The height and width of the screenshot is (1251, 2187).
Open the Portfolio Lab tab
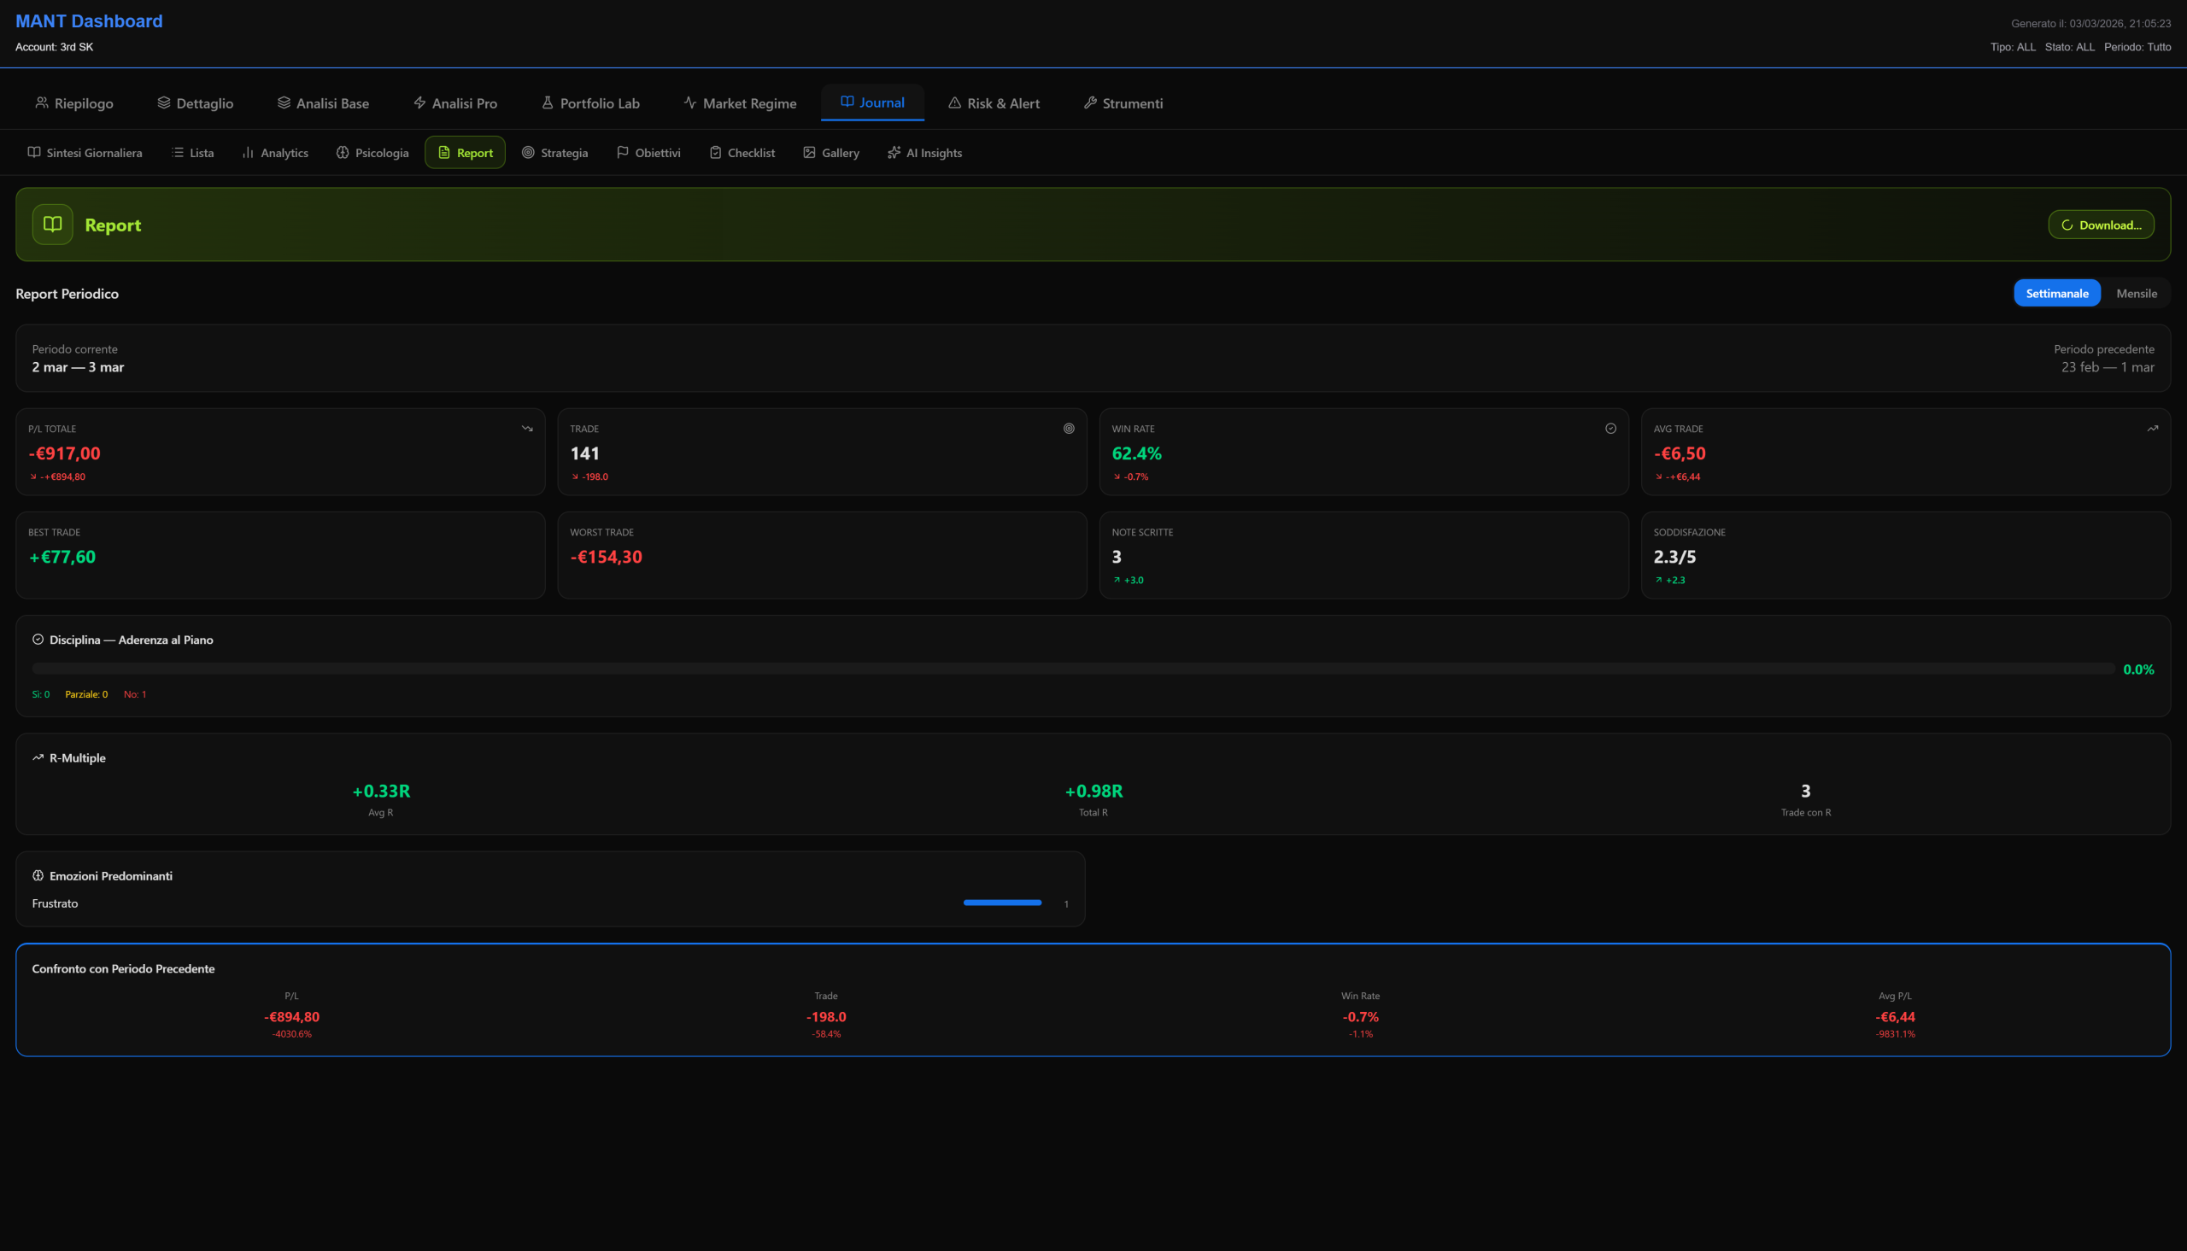(x=590, y=103)
